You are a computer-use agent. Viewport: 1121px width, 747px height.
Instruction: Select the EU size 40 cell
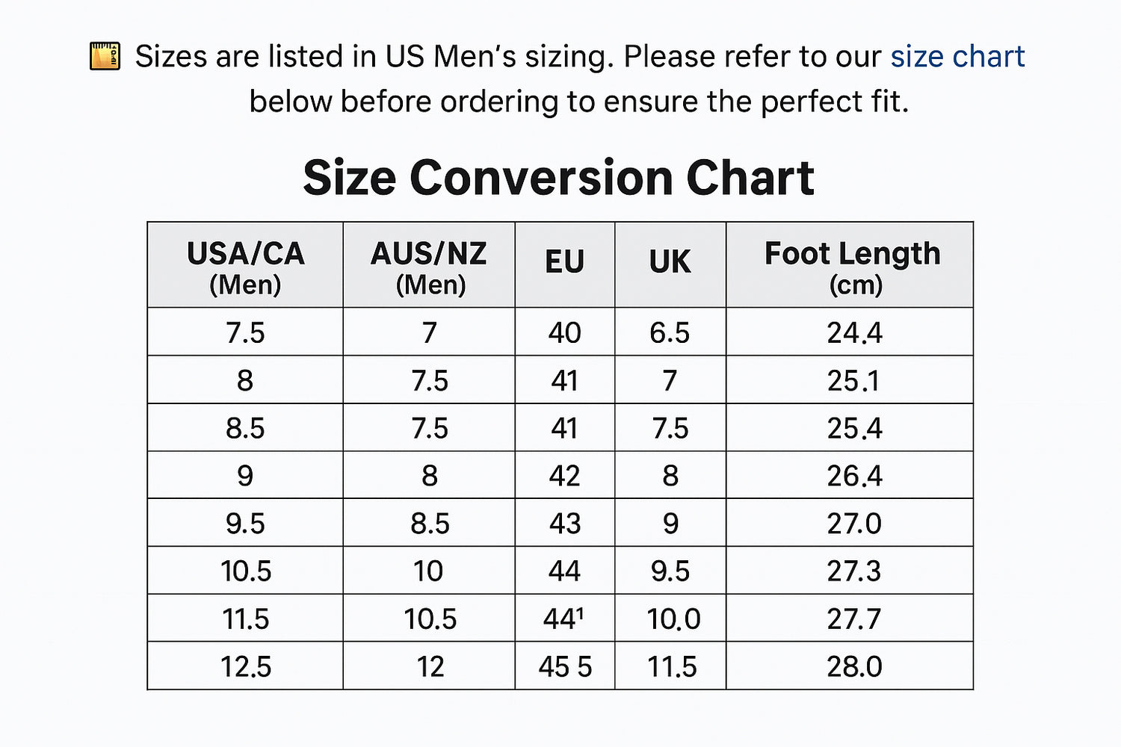click(x=564, y=333)
